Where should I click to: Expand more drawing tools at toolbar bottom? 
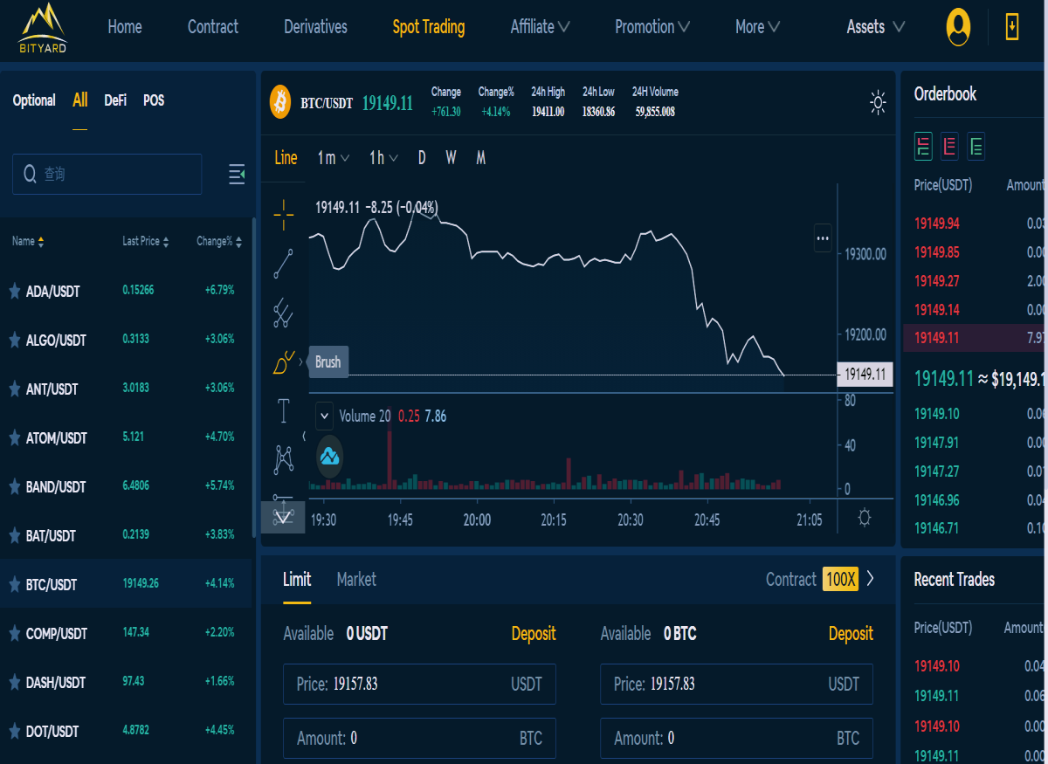coord(283,518)
